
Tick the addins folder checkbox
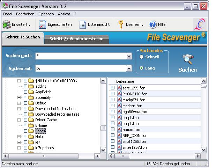click(25, 86)
